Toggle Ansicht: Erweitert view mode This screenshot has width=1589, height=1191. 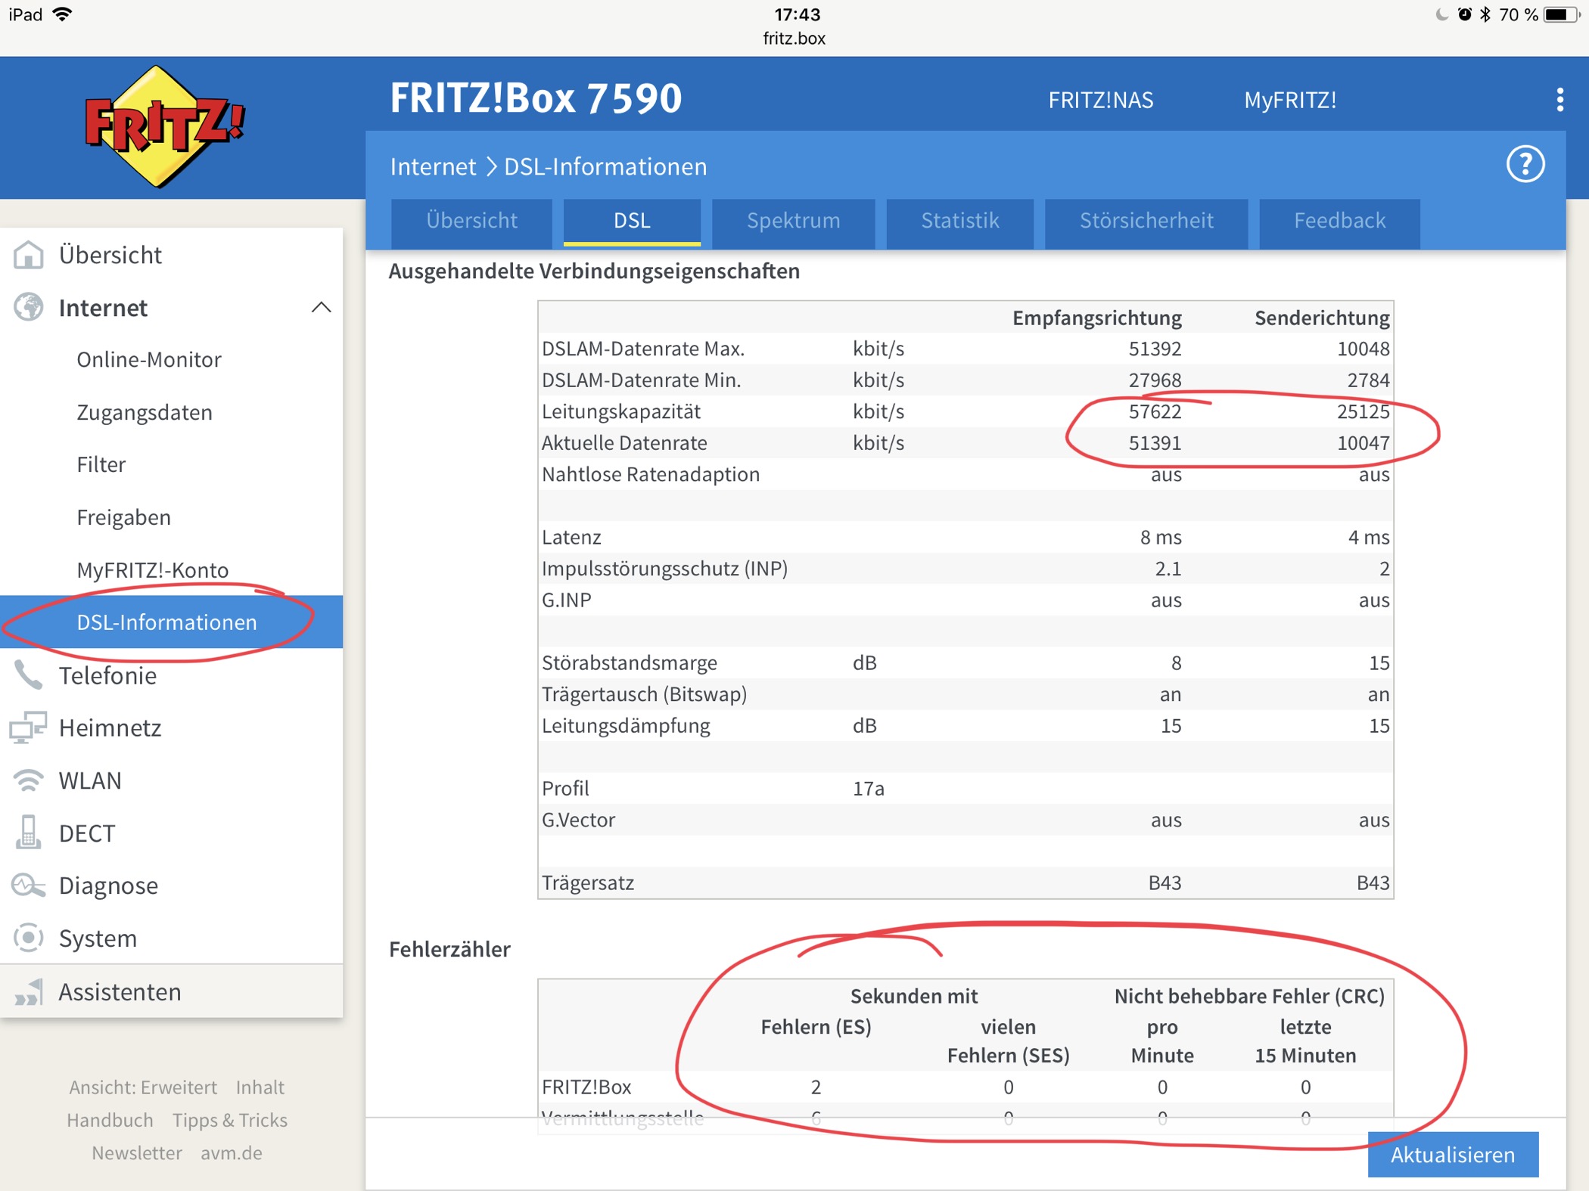[143, 1087]
